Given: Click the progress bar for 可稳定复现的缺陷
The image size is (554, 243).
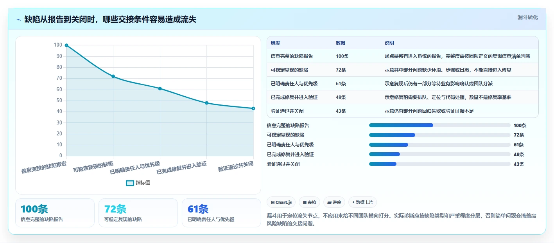Looking at the screenshot, I should coord(440,135).
